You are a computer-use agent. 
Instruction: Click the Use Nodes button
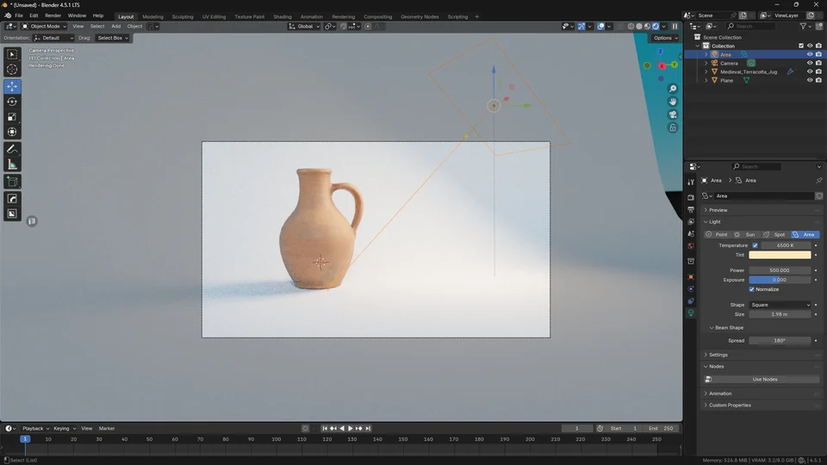764,379
